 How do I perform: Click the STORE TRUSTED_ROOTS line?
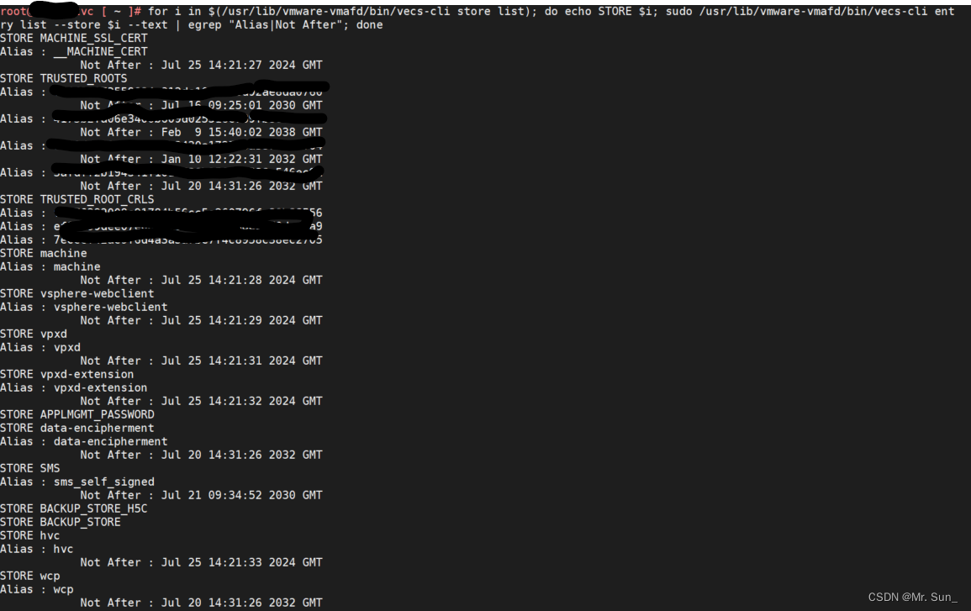pyautogui.click(x=64, y=79)
